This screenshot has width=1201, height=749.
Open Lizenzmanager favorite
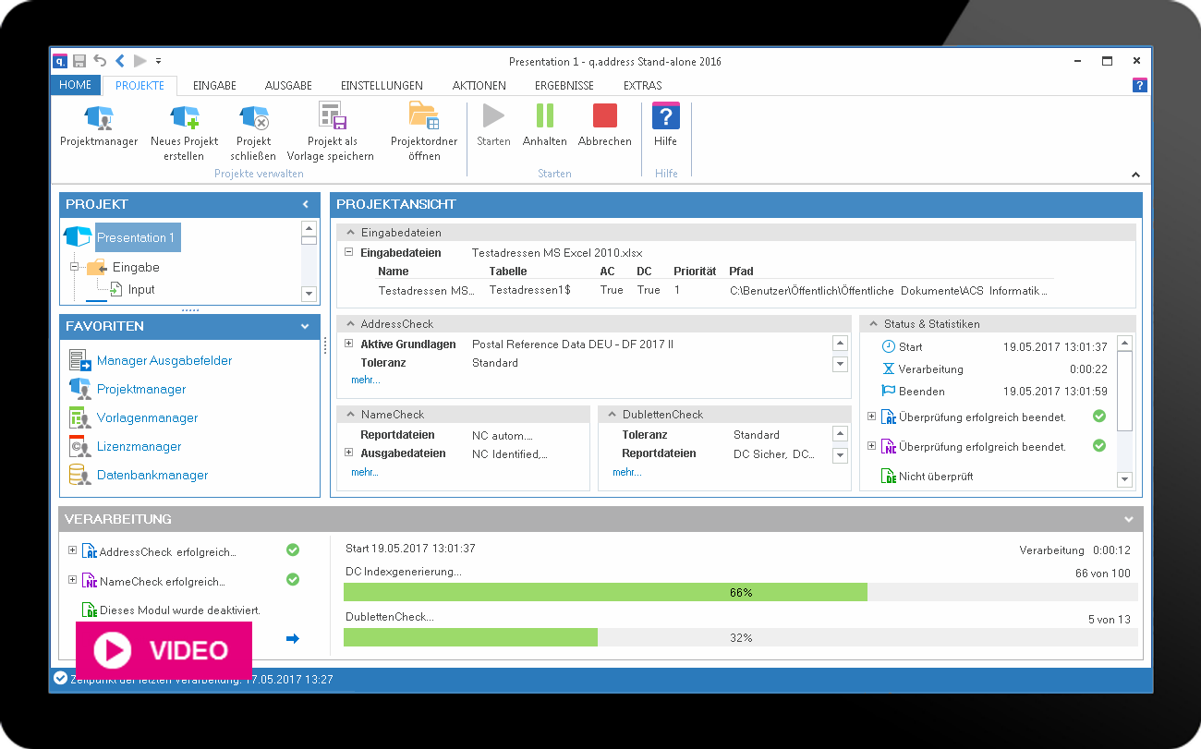point(139,446)
